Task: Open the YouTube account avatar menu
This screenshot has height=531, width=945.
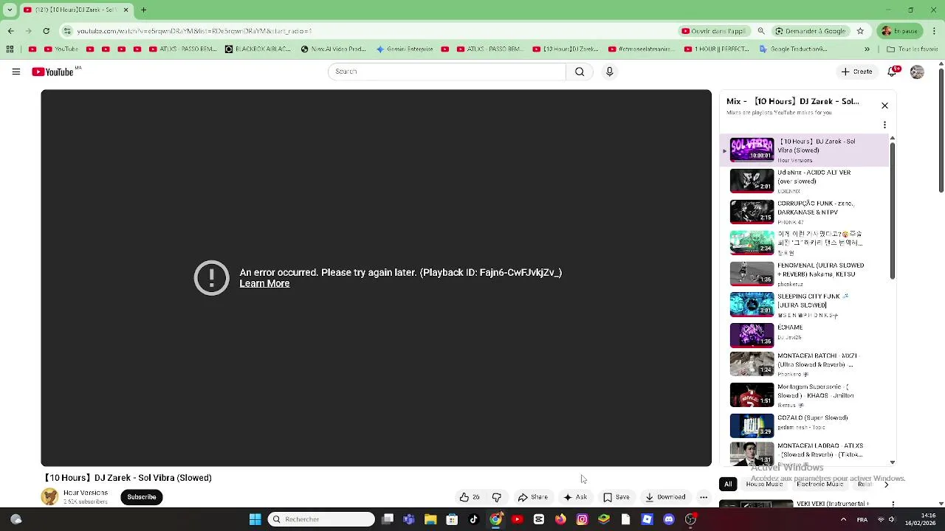Action: tap(917, 72)
